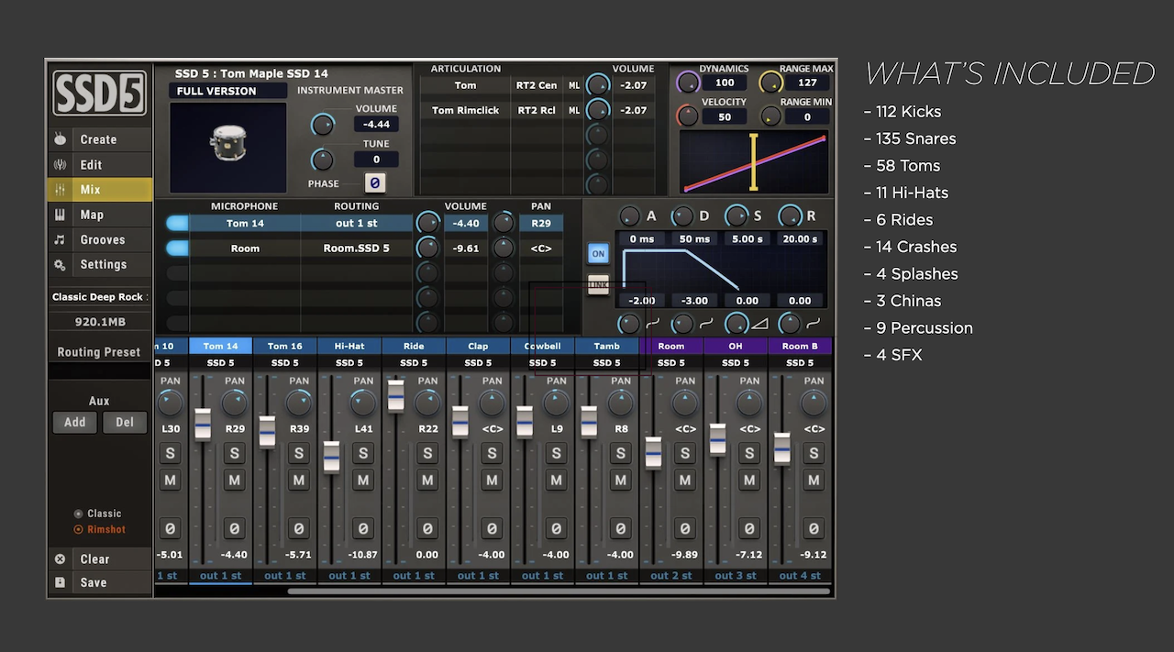Click the phase invert button beside PHASE
The width and height of the screenshot is (1174, 652).
(x=374, y=182)
